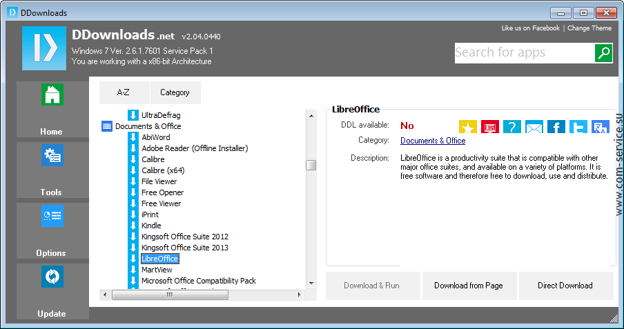Click download arrow icon beside LibreOffice
Image resolution: width=624 pixels, height=329 pixels.
tap(133, 259)
